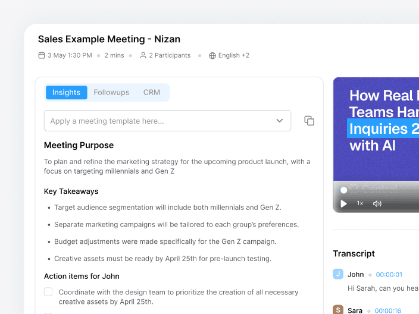Viewport: 419px width, 314px height.
Task: Click the 3 May 1:30 PM date text
Action: [x=70, y=55]
